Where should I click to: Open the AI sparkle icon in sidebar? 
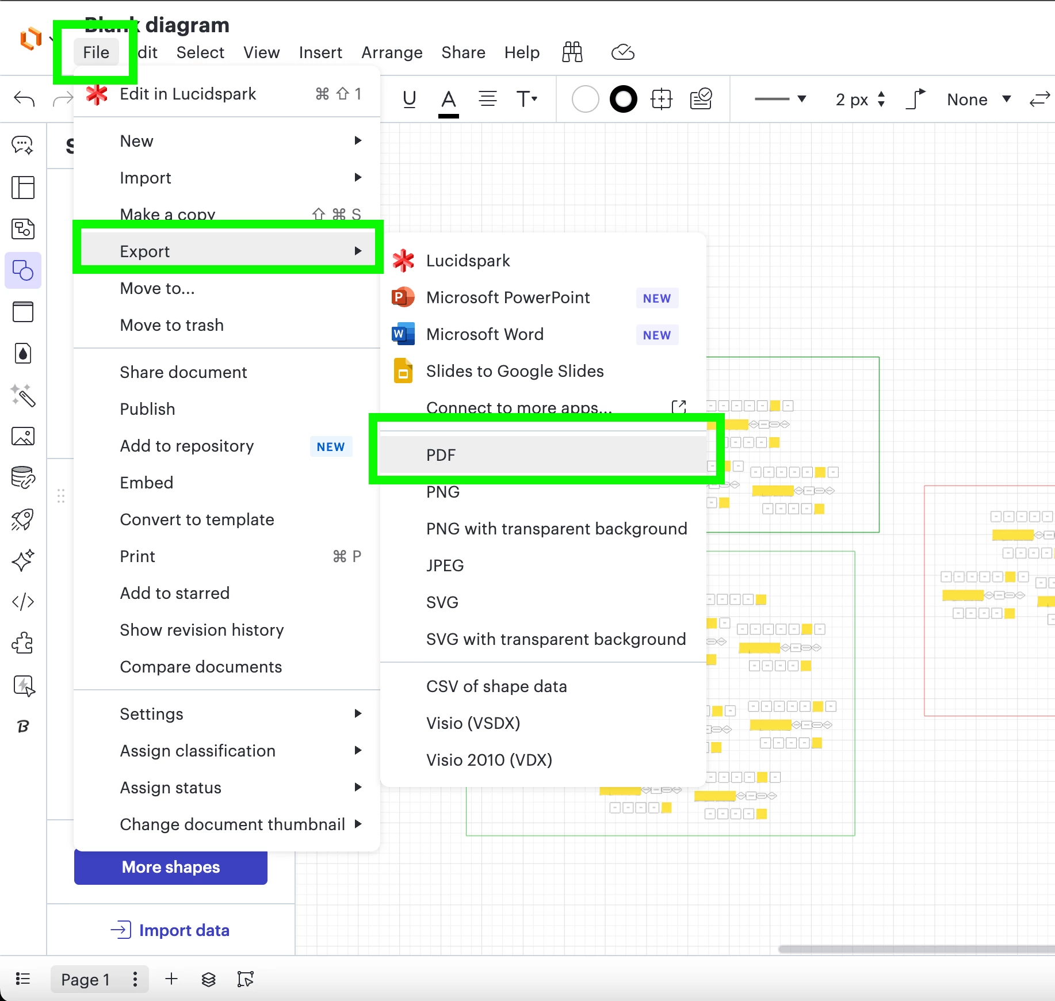(x=23, y=560)
